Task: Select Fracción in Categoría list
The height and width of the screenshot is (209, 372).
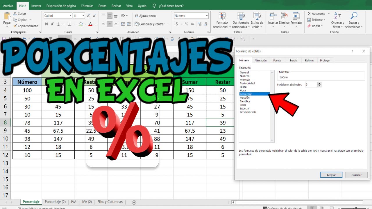Action: (x=245, y=98)
